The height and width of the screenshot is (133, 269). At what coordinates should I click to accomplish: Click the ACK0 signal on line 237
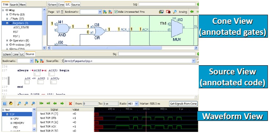(x=37, y=70)
